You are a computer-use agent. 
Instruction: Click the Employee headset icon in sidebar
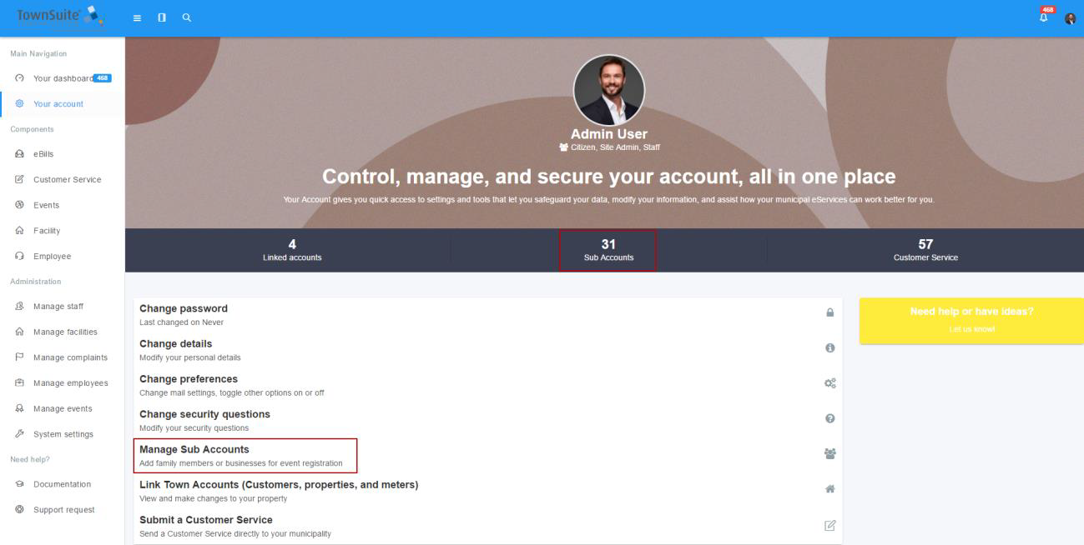click(19, 257)
